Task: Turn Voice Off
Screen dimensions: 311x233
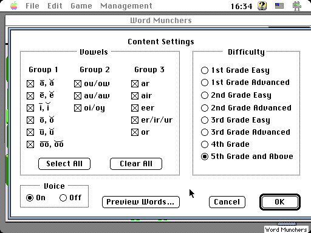Action: tap(63, 198)
